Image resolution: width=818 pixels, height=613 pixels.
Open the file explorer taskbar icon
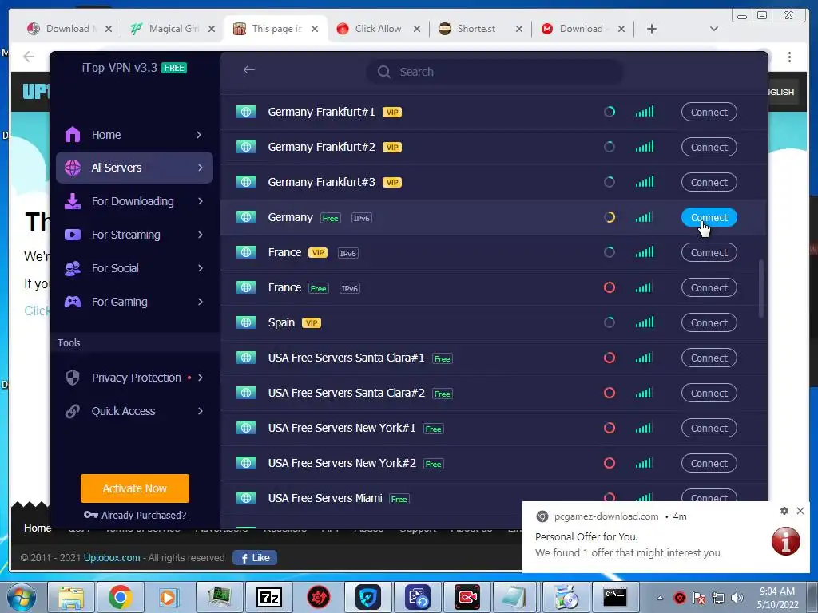[71, 597]
